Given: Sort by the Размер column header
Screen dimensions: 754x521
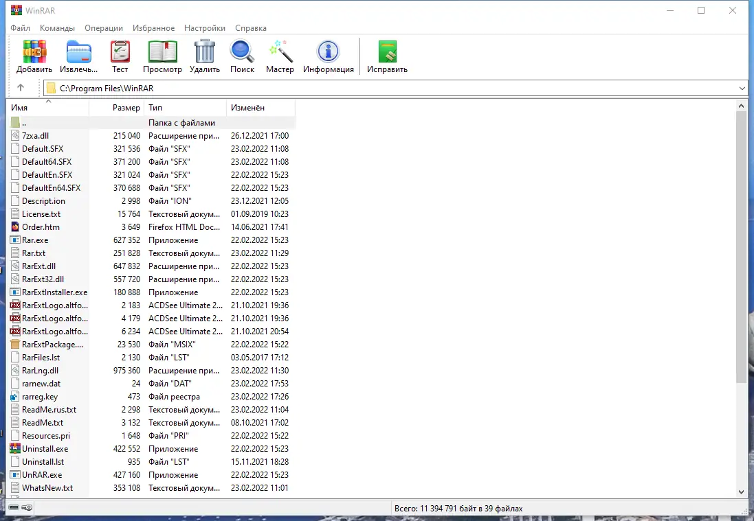Looking at the screenshot, I should point(116,108).
